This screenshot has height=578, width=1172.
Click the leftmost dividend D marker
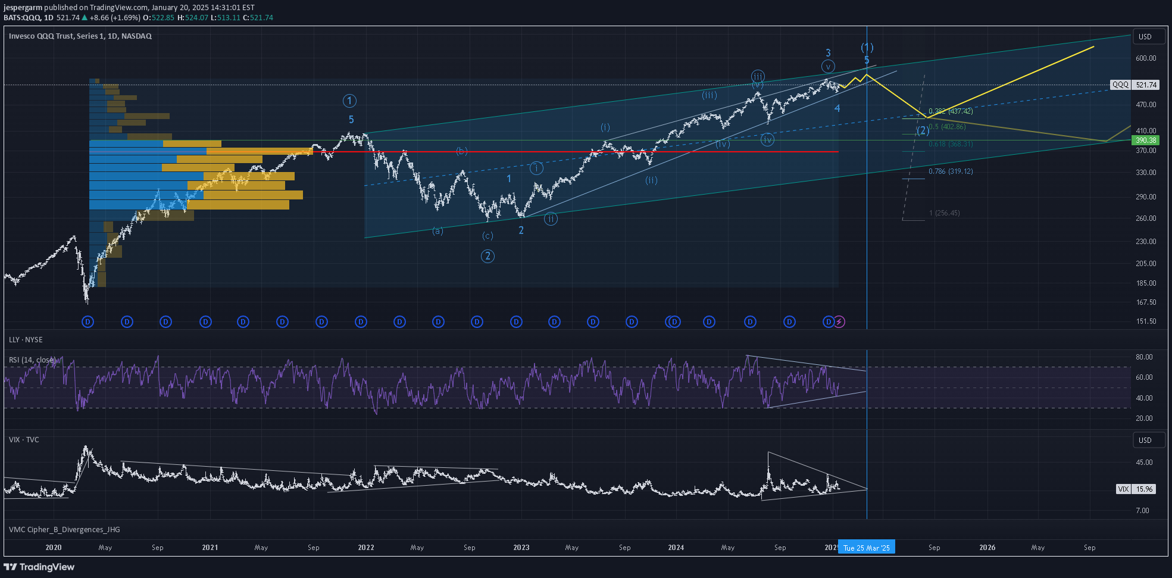(x=87, y=322)
